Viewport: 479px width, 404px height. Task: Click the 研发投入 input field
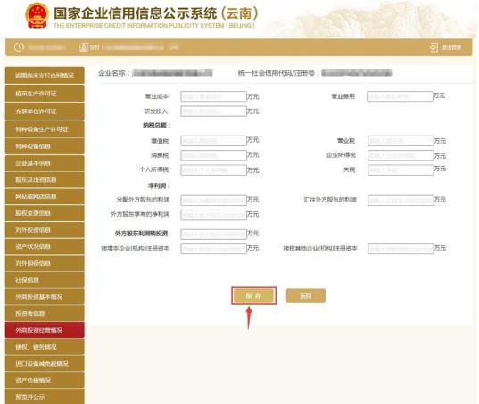coord(213,111)
